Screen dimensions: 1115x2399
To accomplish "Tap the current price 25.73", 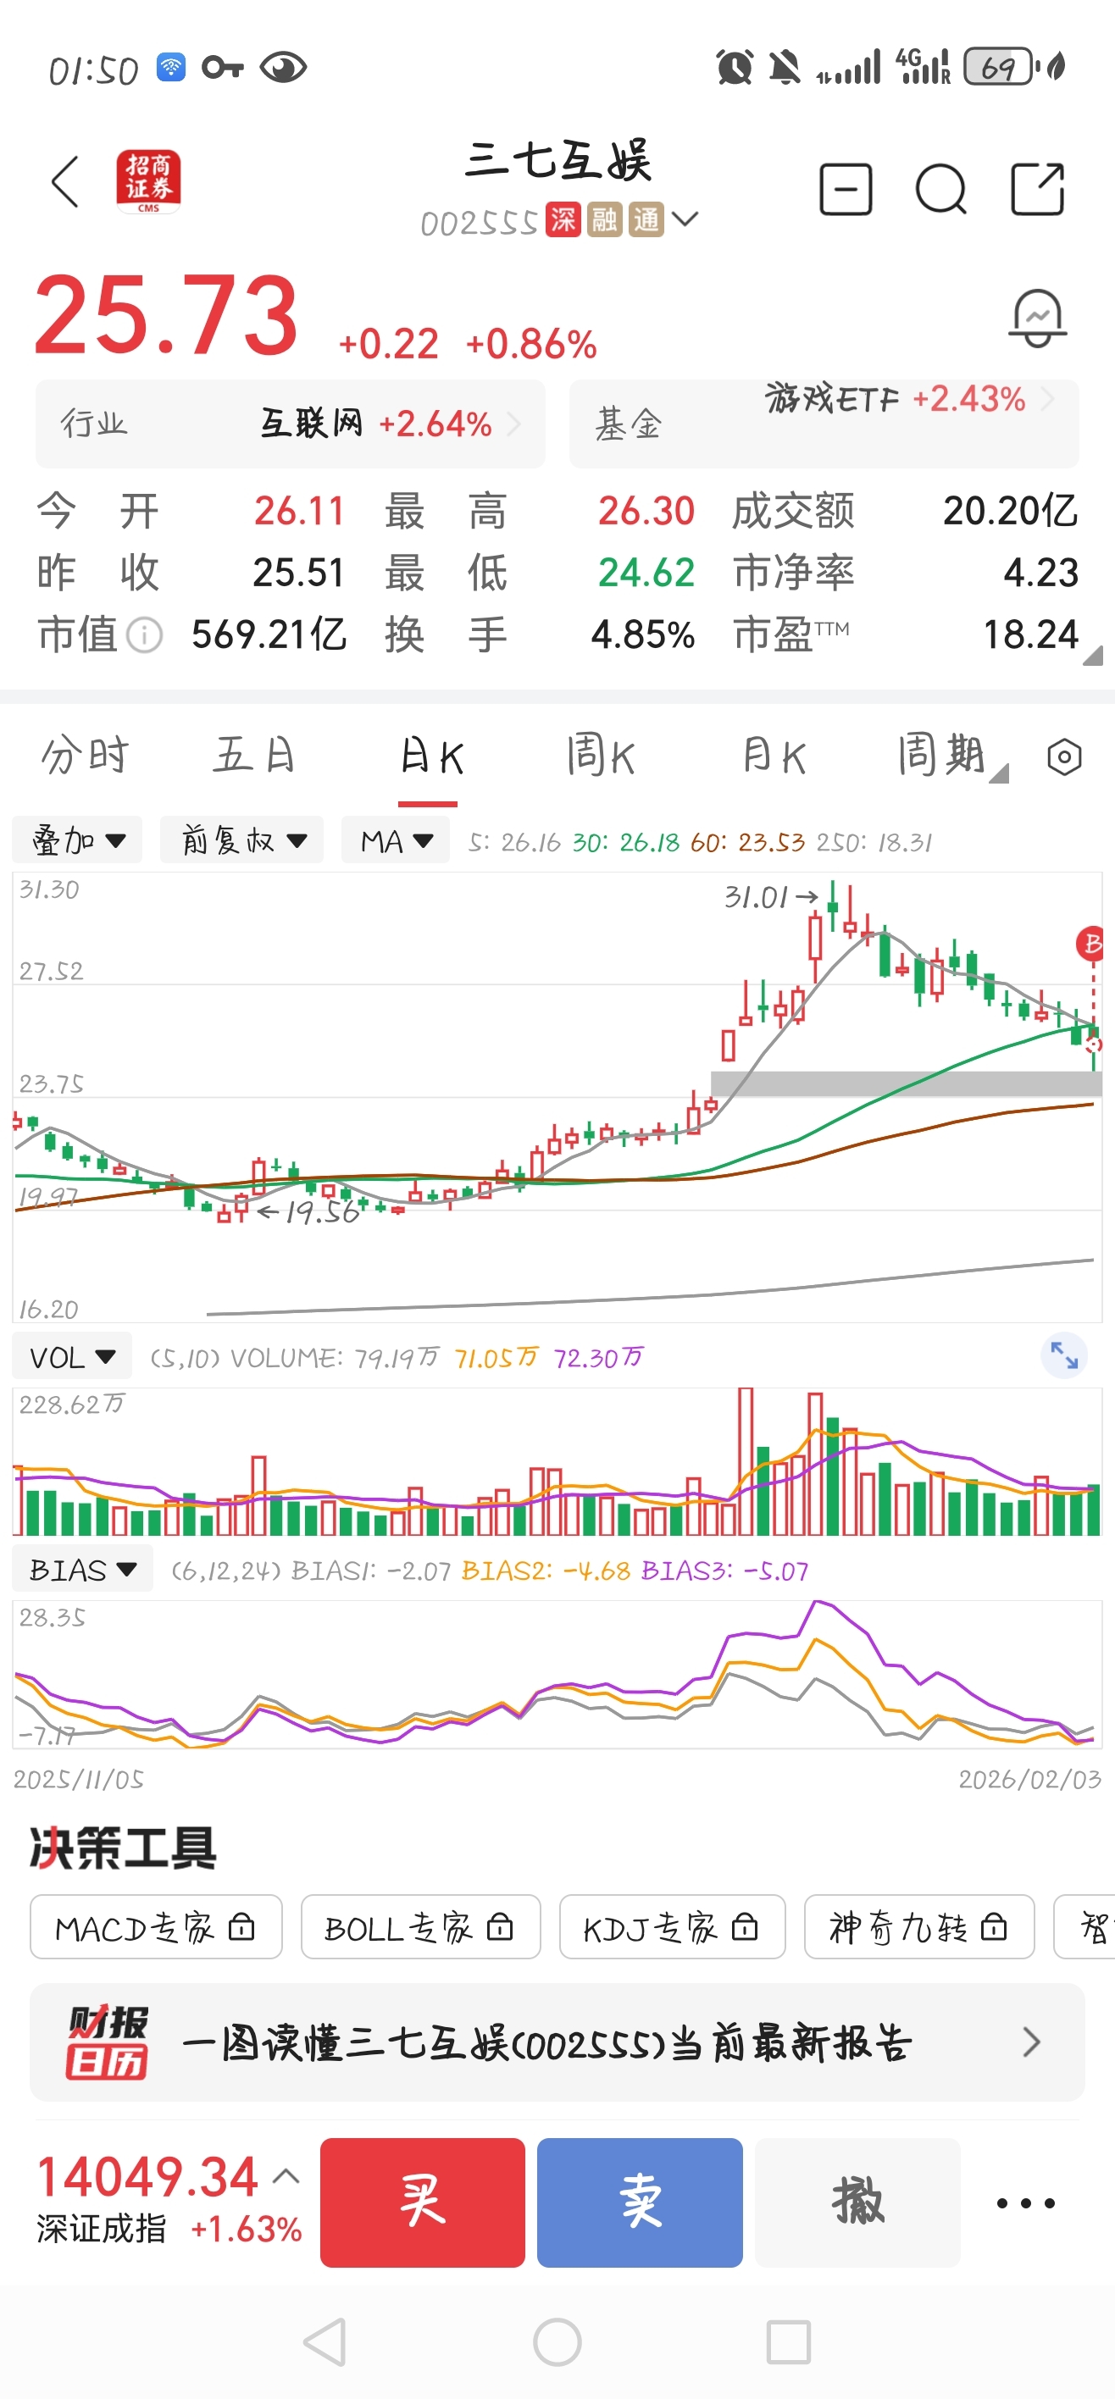I will click(x=167, y=316).
